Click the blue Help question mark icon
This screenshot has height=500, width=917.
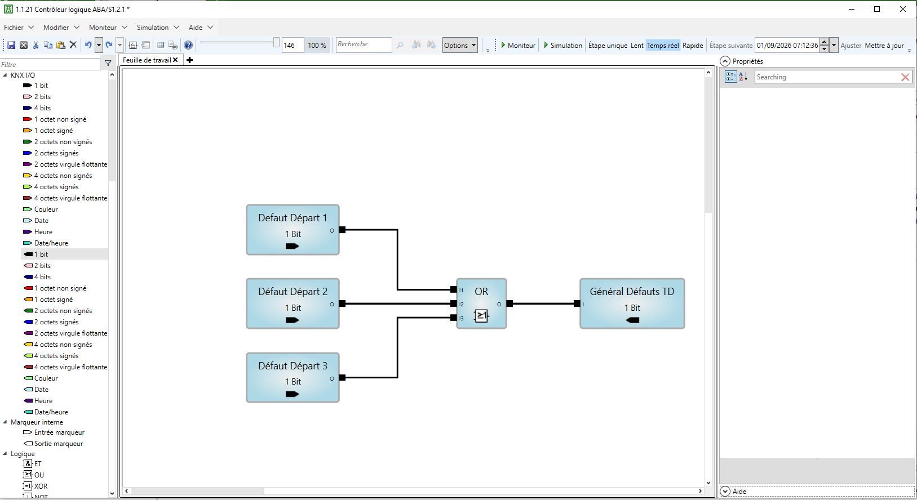click(x=188, y=45)
